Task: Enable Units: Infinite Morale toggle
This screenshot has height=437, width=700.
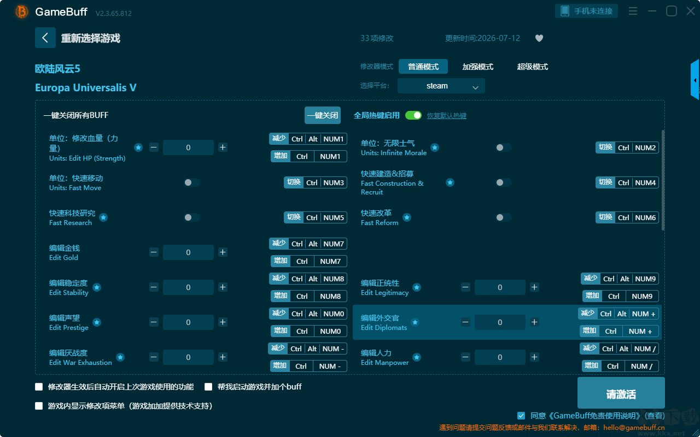Action: point(504,147)
